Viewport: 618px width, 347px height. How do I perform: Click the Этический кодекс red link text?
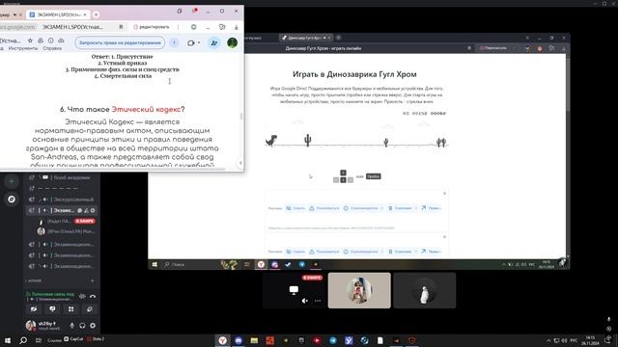point(146,109)
